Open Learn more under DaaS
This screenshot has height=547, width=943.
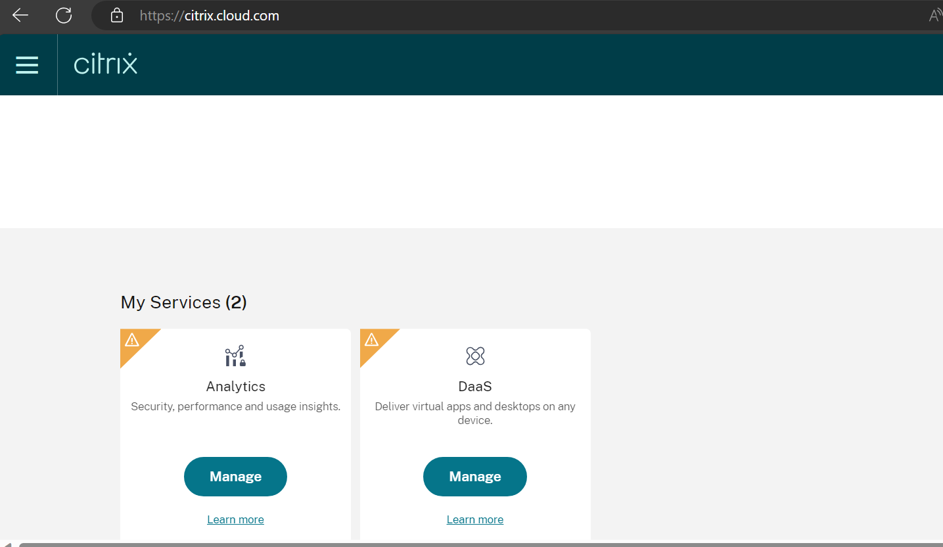coord(474,519)
